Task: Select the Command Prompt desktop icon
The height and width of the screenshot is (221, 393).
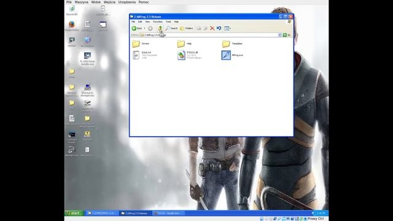Action: pos(72,138)
